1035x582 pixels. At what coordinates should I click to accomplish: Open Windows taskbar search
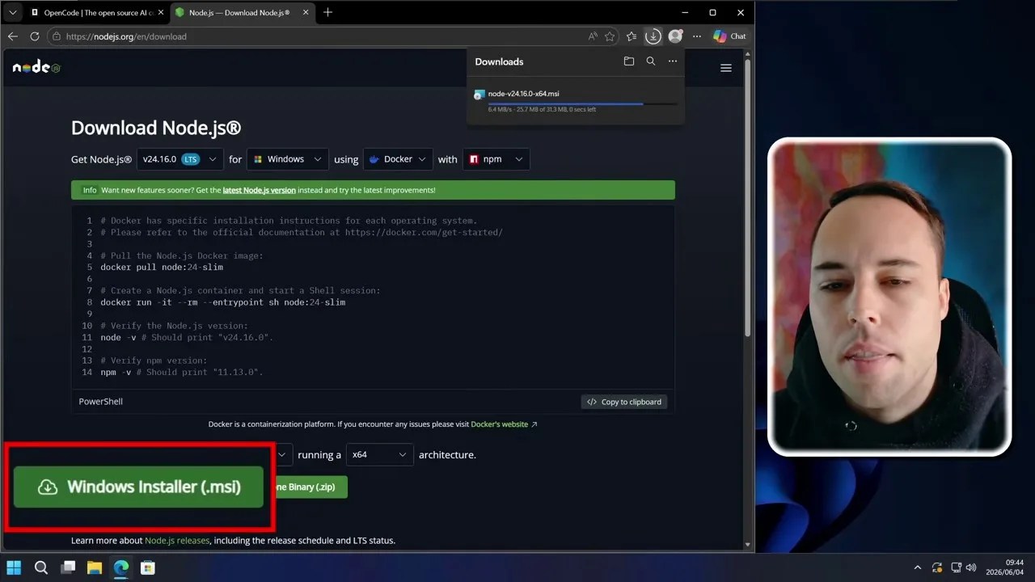41,567
